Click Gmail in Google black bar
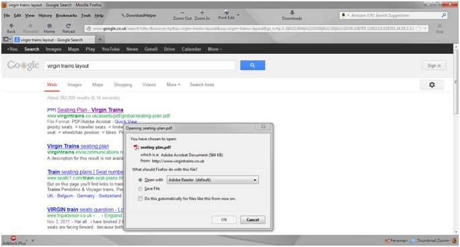The width and height of the screenshot is (460, 247). 151,49
